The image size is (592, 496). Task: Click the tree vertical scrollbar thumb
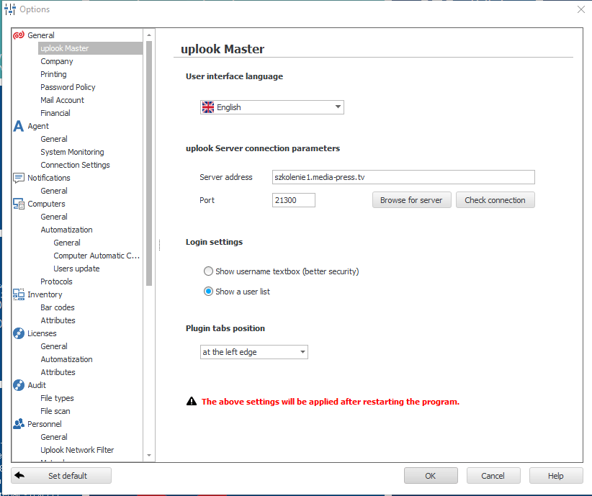coord(149,163)
